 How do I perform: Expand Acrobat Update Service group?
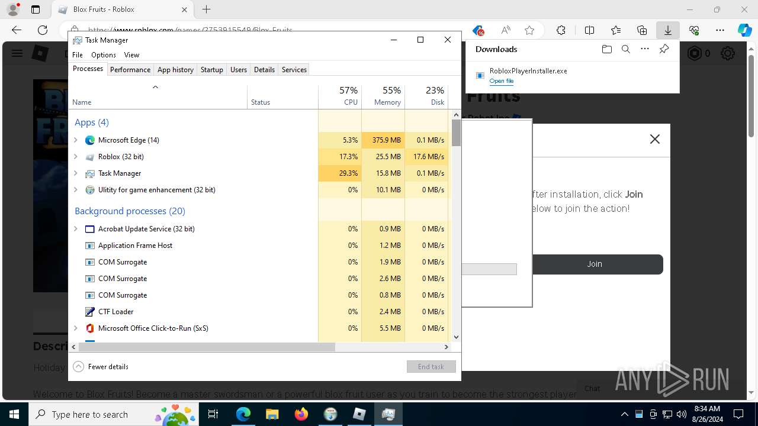tap(76, 229)
